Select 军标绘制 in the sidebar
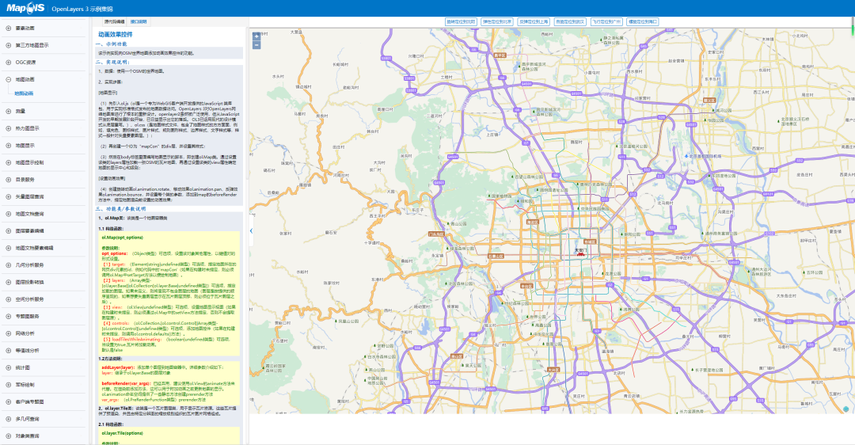Screen dimensions: 855x445 coord(25,385)
